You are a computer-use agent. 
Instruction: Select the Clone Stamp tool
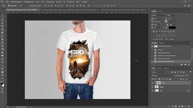point(2,39)
